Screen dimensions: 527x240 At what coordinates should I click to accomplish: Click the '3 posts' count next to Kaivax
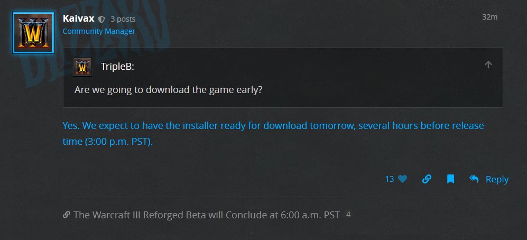pyautogui.click(x=123, y=19)
